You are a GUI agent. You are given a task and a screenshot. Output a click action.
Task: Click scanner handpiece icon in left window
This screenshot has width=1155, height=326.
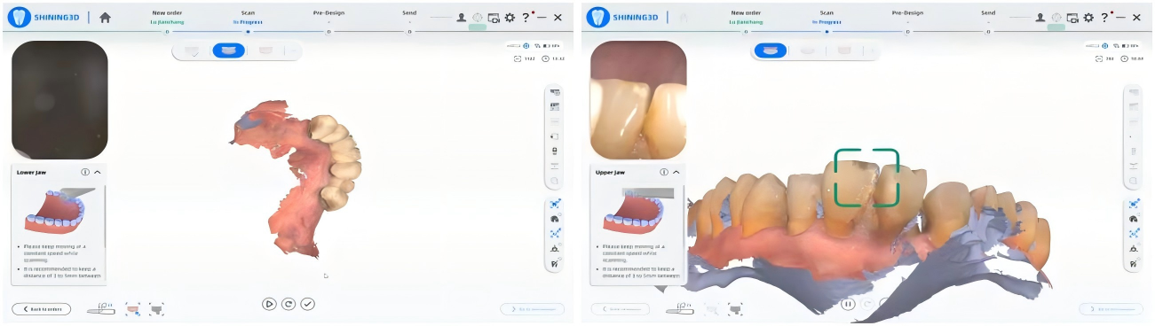coord(101,308)
